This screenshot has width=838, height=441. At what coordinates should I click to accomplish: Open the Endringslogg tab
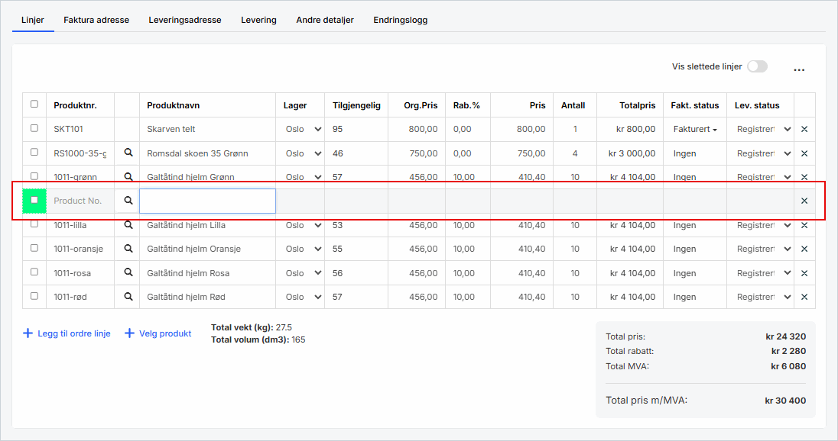click(400, 20)
